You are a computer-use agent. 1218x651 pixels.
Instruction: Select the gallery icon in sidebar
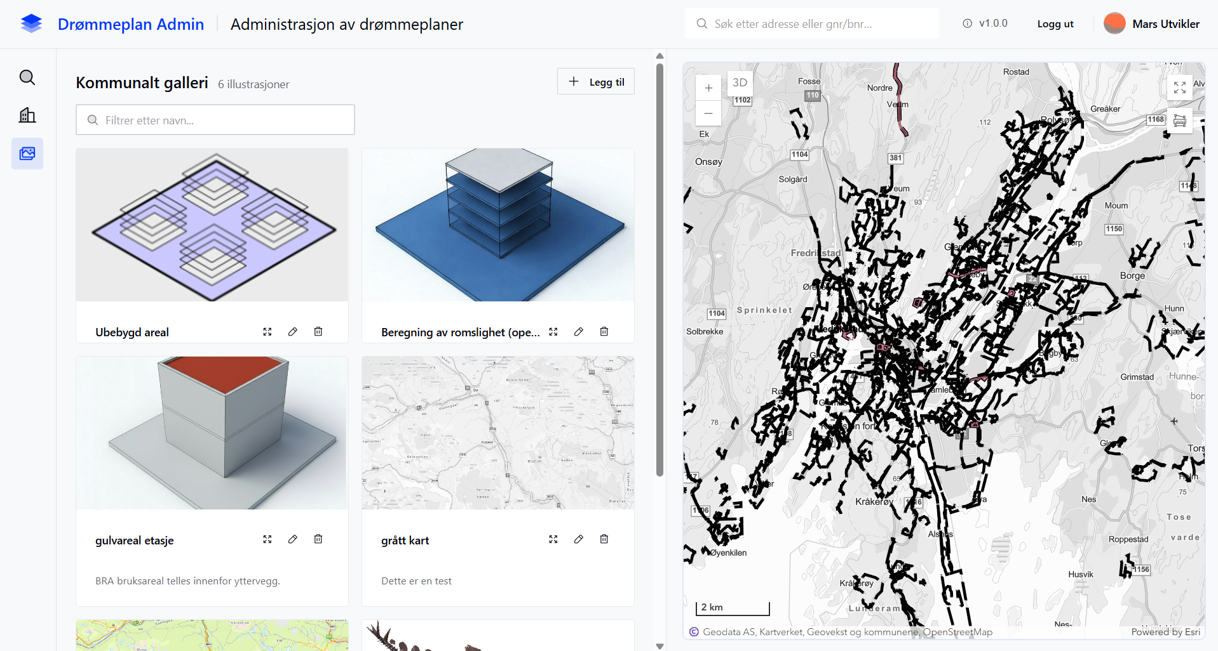tap(27, 154)
